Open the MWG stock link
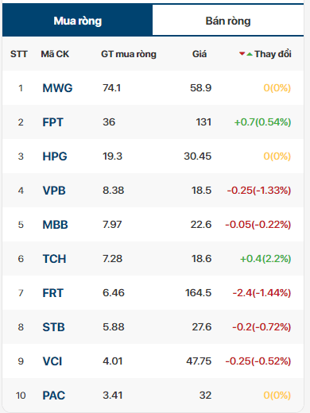310x413 pixels. [x=57, y=88]
